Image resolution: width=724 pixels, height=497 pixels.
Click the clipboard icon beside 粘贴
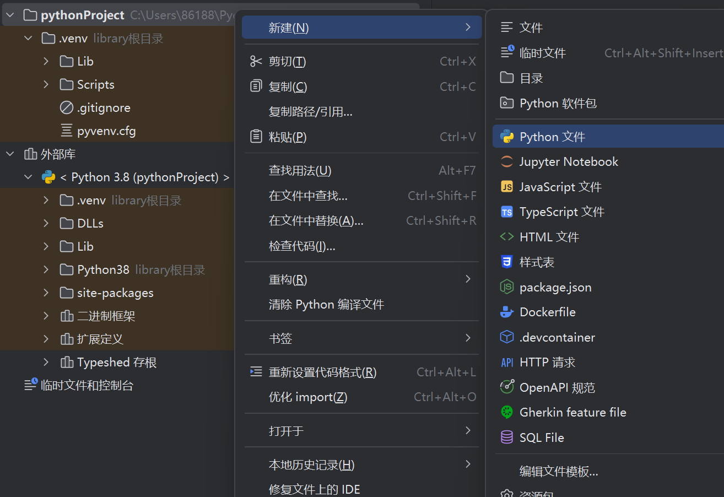point(256,137)
